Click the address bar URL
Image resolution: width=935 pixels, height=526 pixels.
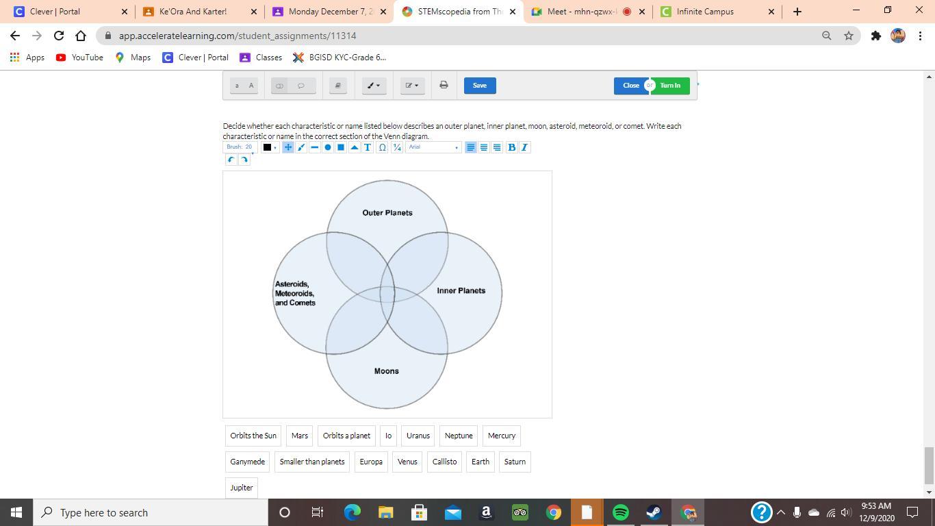pos(238,36)
